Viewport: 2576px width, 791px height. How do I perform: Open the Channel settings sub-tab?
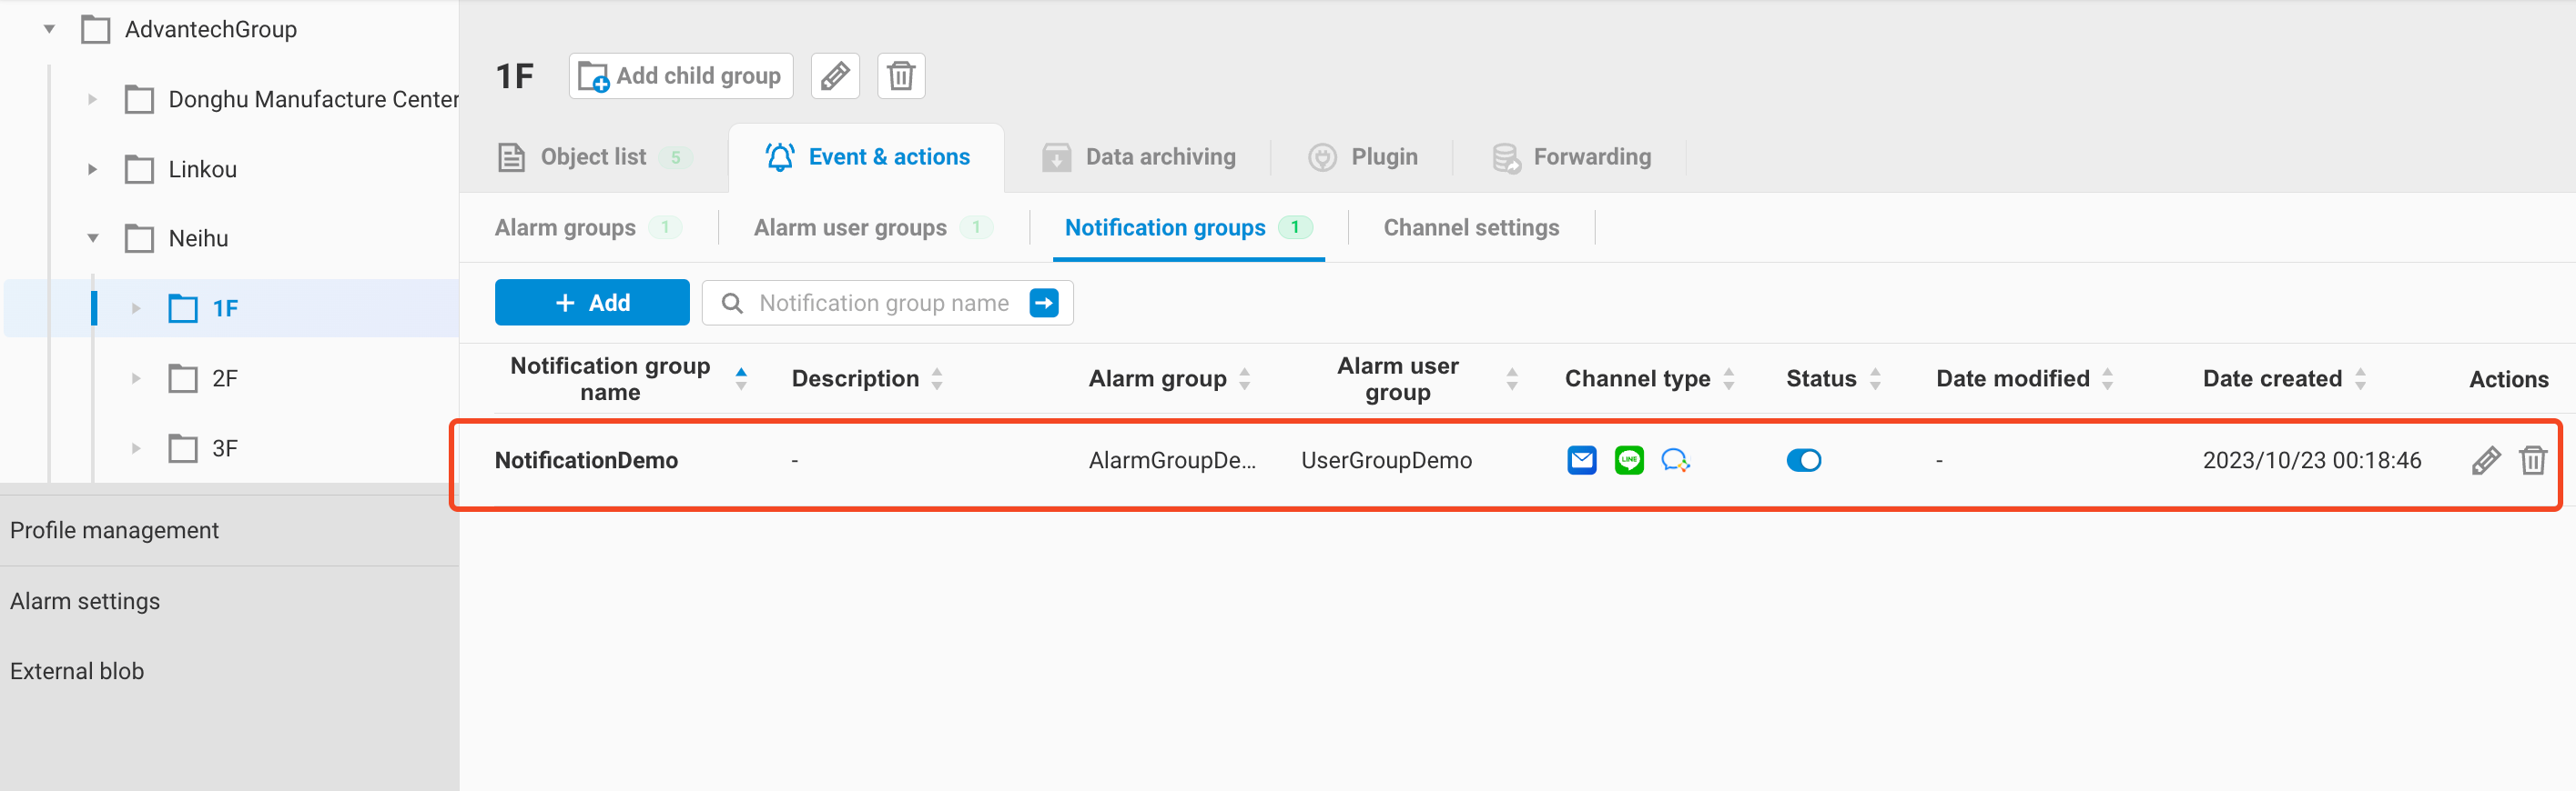[x=1470, y=227]
